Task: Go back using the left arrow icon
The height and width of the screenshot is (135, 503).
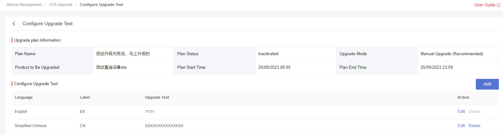Action: pos(14,24)
